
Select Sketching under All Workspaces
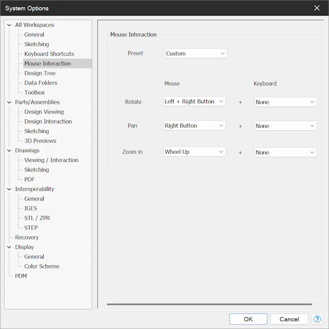(37, 44)
